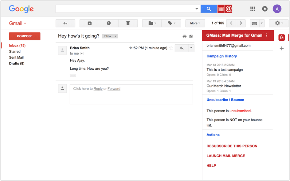
Task: Archive this conversation
Action: [x=89, y=23]
